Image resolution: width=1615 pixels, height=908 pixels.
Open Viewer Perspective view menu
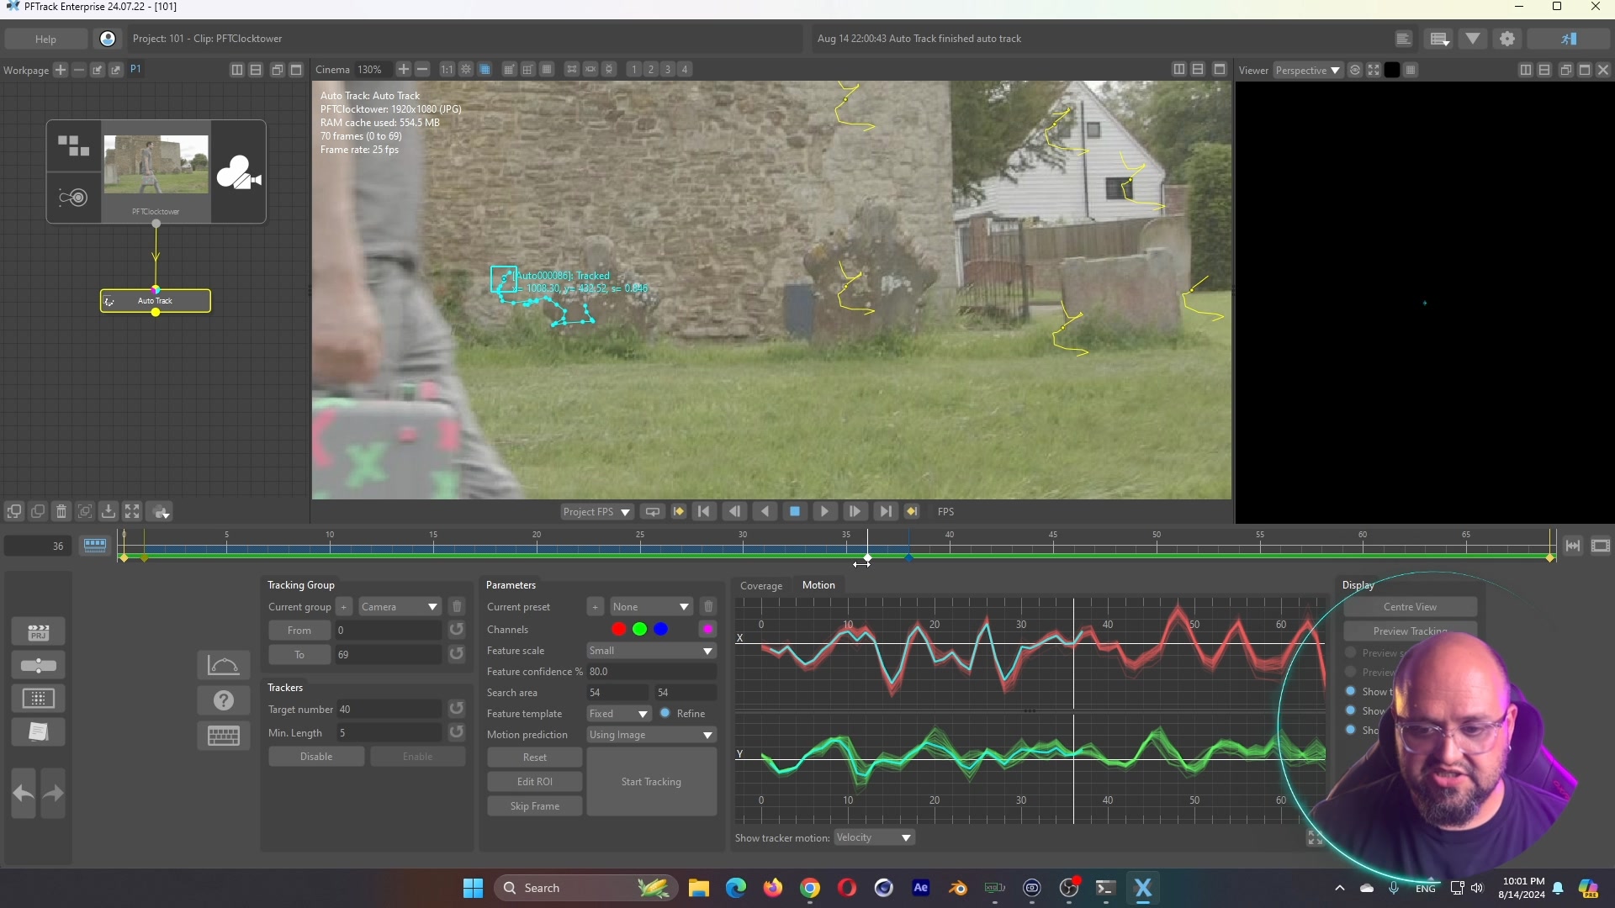coord(1307,71)
